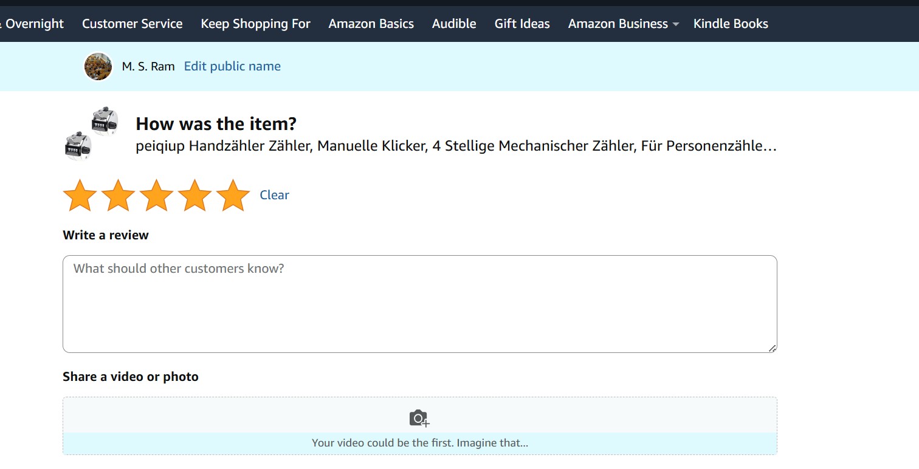Click the review box resize handle
Viewport: 919px width, 469px height.
772,348
